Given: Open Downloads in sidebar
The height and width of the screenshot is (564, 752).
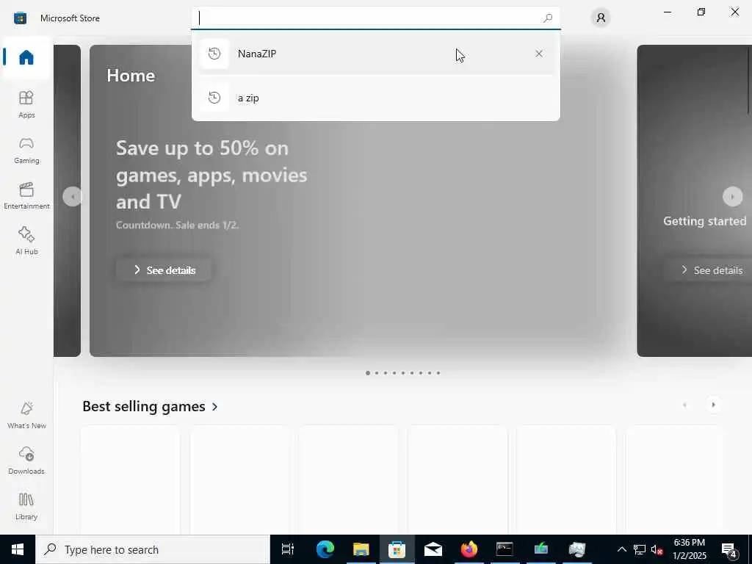Looking at the screenshot, I should point(26,461).
